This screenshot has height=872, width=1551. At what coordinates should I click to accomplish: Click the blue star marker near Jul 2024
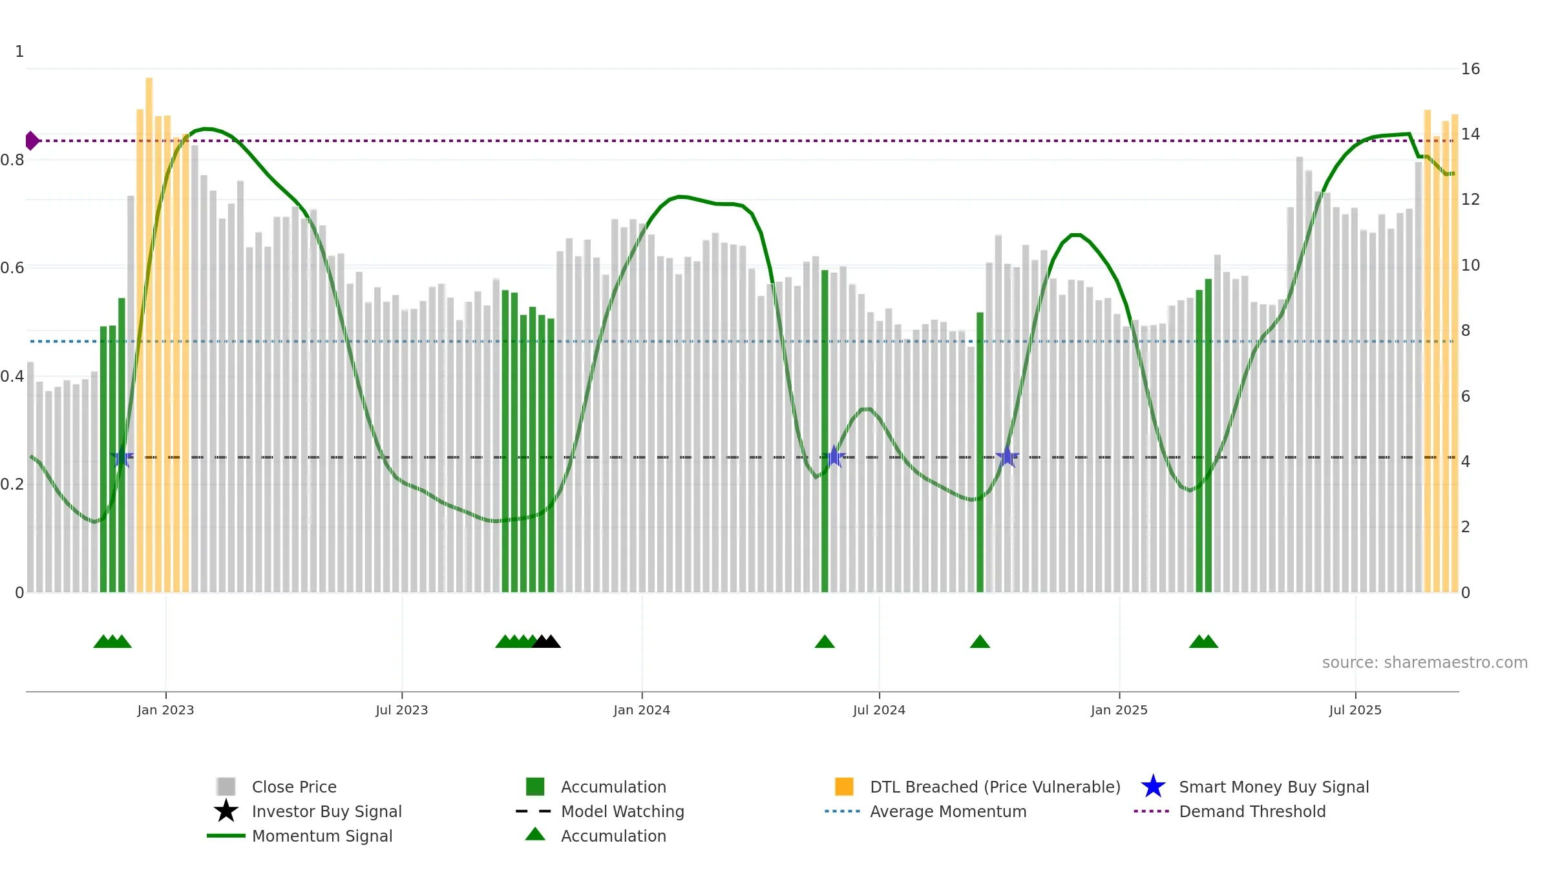[834, 457]
